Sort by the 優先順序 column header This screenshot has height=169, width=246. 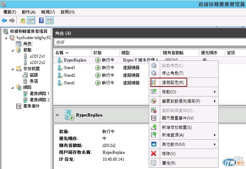coord(212,53)
